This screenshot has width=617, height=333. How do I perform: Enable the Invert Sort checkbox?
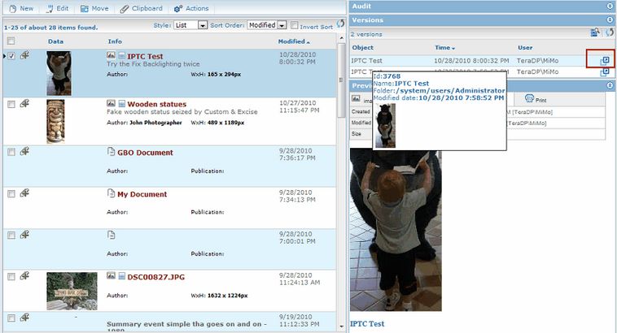295,26
